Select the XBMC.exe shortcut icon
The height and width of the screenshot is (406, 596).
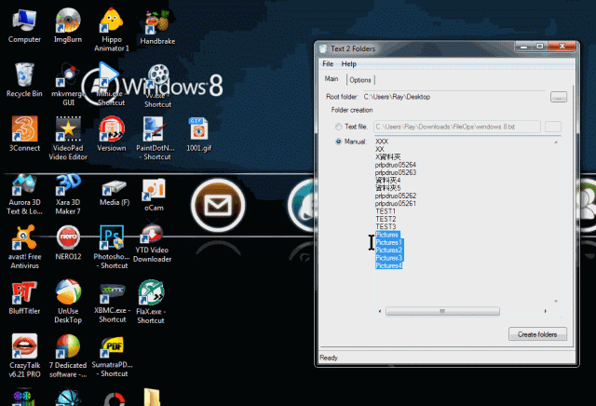tap(112, 303)
